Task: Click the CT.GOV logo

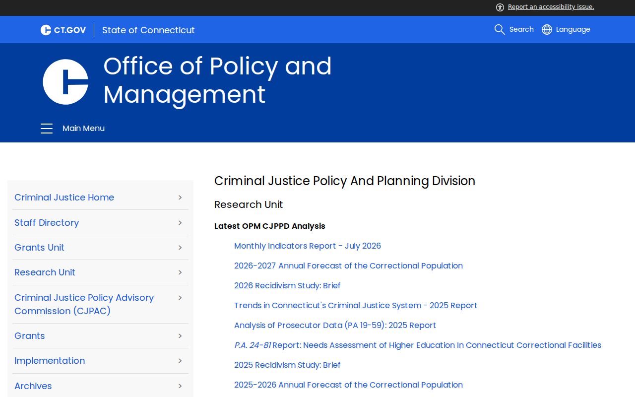Action: (63, 30)
